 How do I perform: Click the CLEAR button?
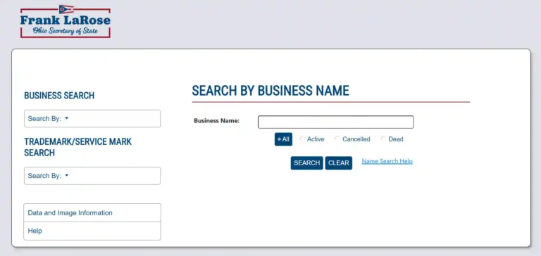[x=338, y=163]
